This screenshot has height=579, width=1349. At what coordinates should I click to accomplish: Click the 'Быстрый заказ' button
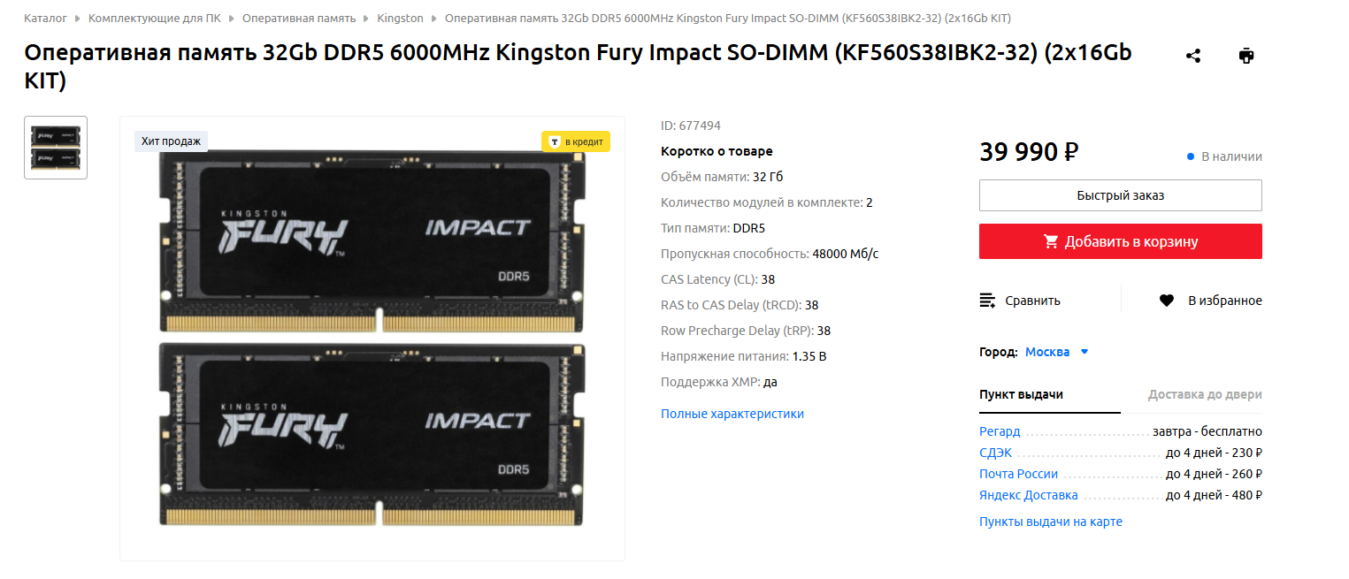pyautogui.click(x=1121, y=195)
